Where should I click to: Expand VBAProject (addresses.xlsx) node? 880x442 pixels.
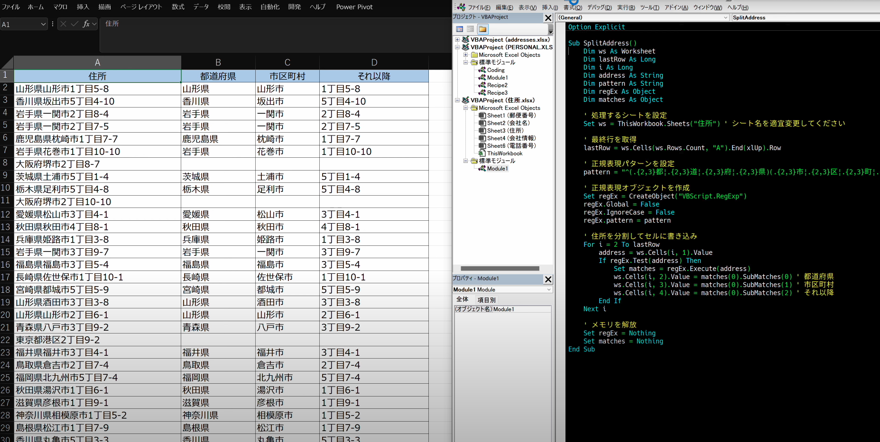(x=457, y=40)
